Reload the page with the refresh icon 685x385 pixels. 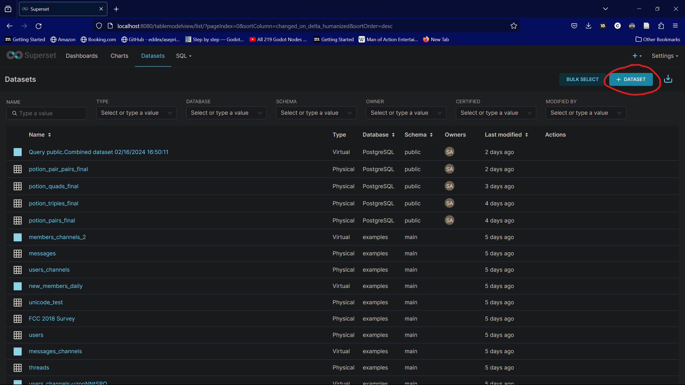39,26
